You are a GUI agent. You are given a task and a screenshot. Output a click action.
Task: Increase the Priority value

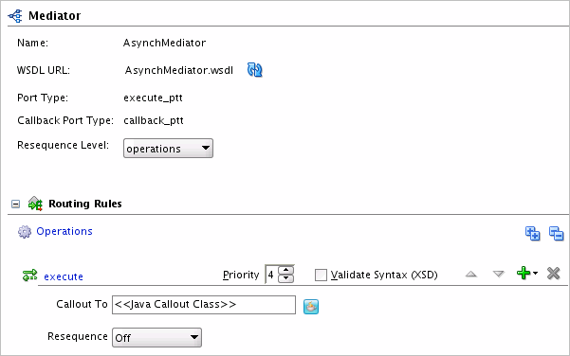[286, 270]
